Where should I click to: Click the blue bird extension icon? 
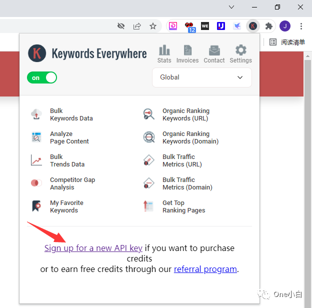click(x=237, y=26)
